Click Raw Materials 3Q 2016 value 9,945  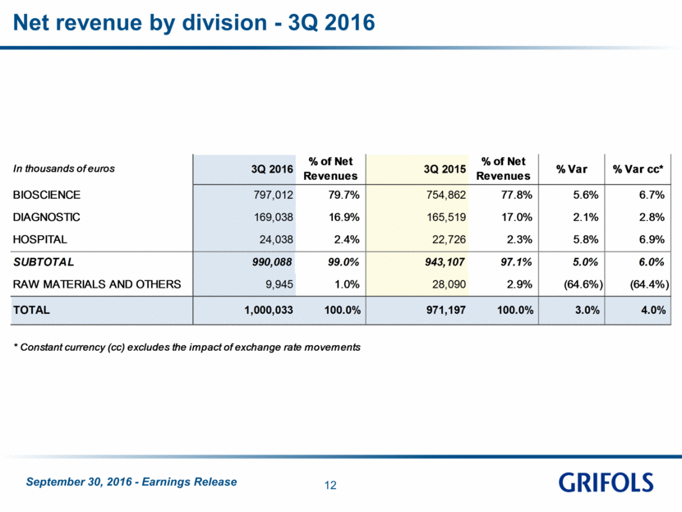point(279,284)
